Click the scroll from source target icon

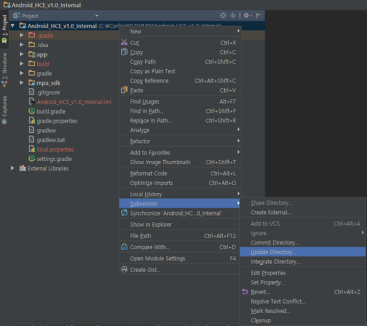(223, 16)
